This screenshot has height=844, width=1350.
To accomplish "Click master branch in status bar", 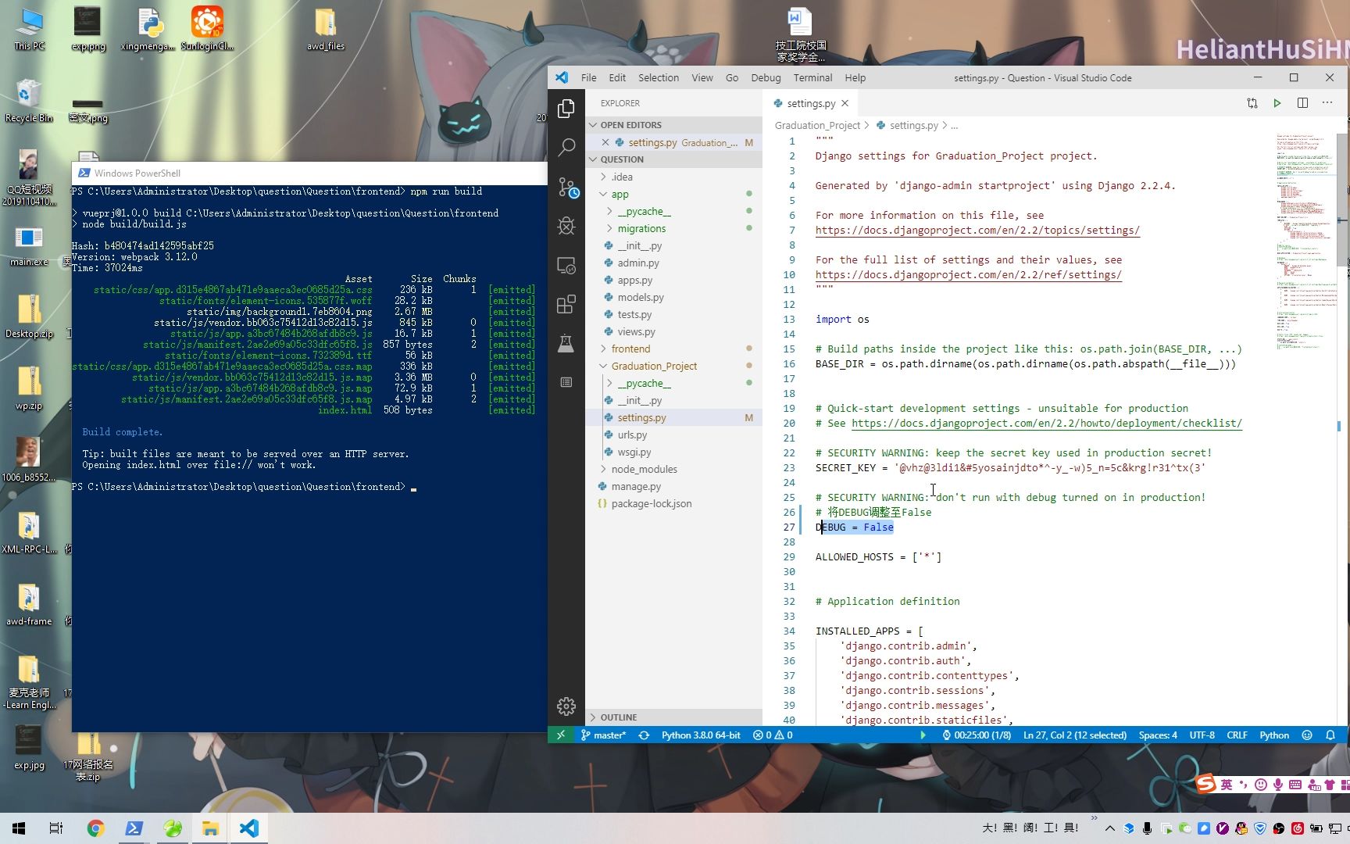I will click(x=603, y=735).
